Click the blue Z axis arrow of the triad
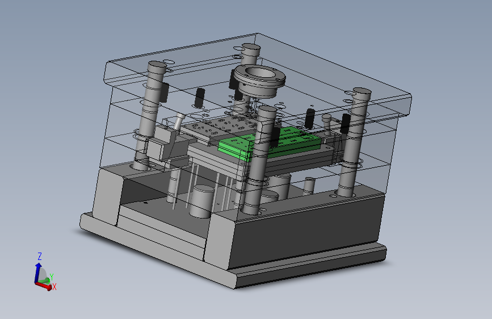 37,272
